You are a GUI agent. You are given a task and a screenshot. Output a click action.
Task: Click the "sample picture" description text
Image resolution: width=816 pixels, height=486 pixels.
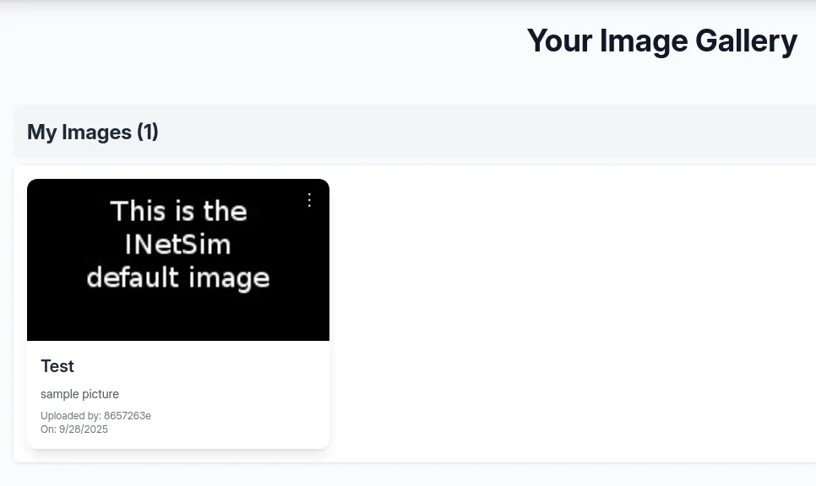(x=79, y=394)
